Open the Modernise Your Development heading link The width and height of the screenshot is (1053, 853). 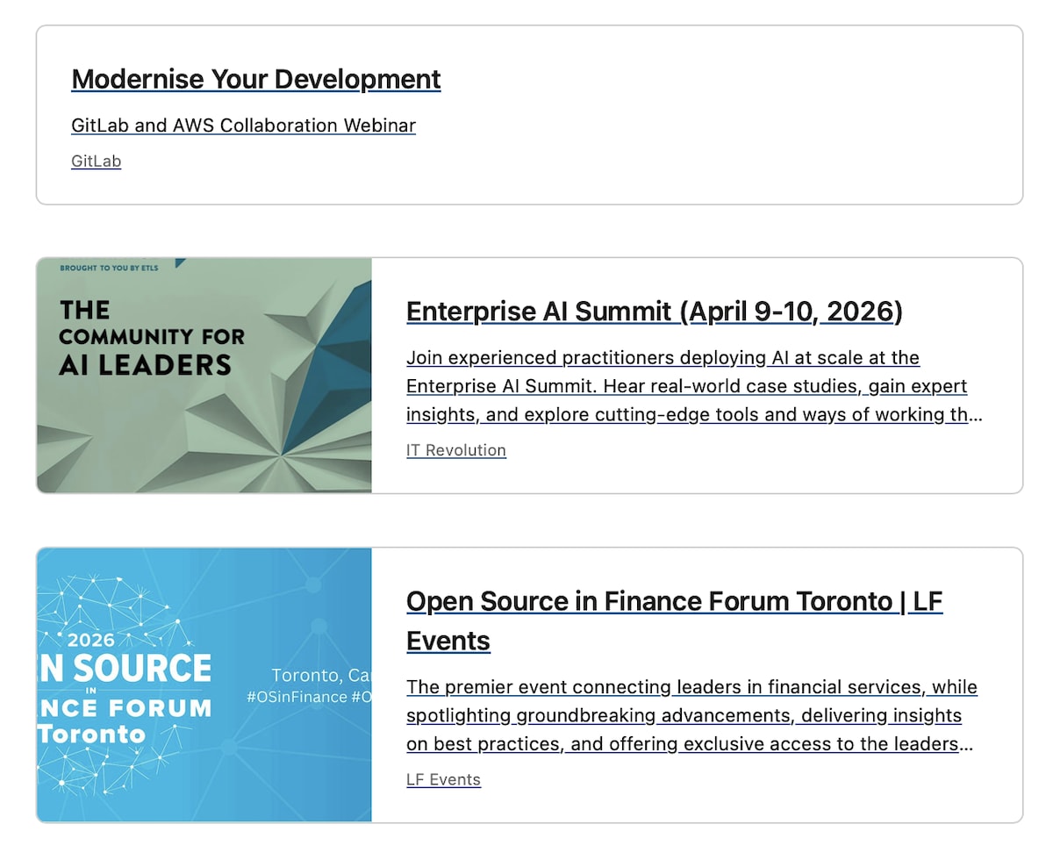point(256,79)
